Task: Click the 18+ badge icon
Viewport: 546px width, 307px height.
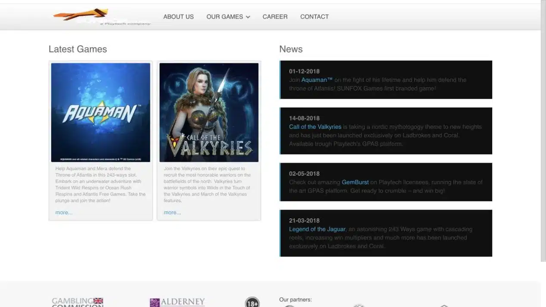Action: (252, 302)
